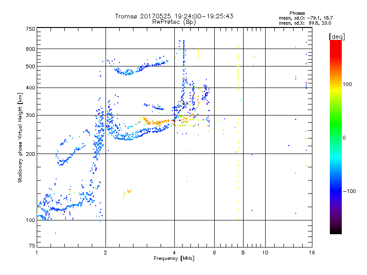Click the 'Stationary phase Virtual Height [km]' y-axis label
367x275 pixels.
pos(20,137)
